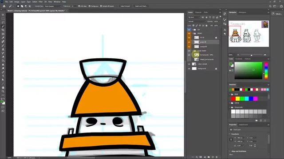Viewport: 284px width, 159px height.
Task: Click the Navigator zoom slider
Action: coord(252,55)
